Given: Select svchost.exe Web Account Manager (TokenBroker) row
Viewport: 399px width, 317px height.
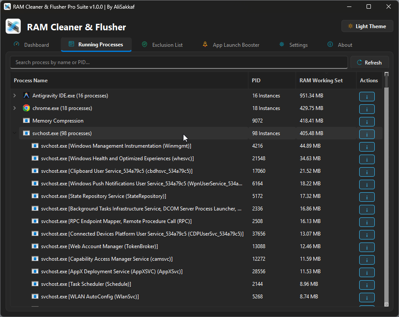Looking at the screenshot, I should tap(196, 246).
